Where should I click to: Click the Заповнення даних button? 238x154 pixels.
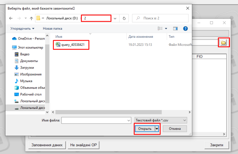tap(47, 145)
